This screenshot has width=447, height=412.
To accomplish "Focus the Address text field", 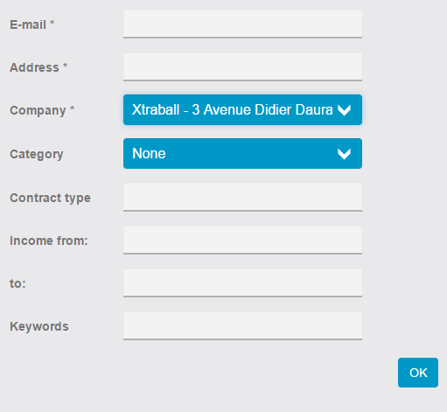I will coord(242,66).
